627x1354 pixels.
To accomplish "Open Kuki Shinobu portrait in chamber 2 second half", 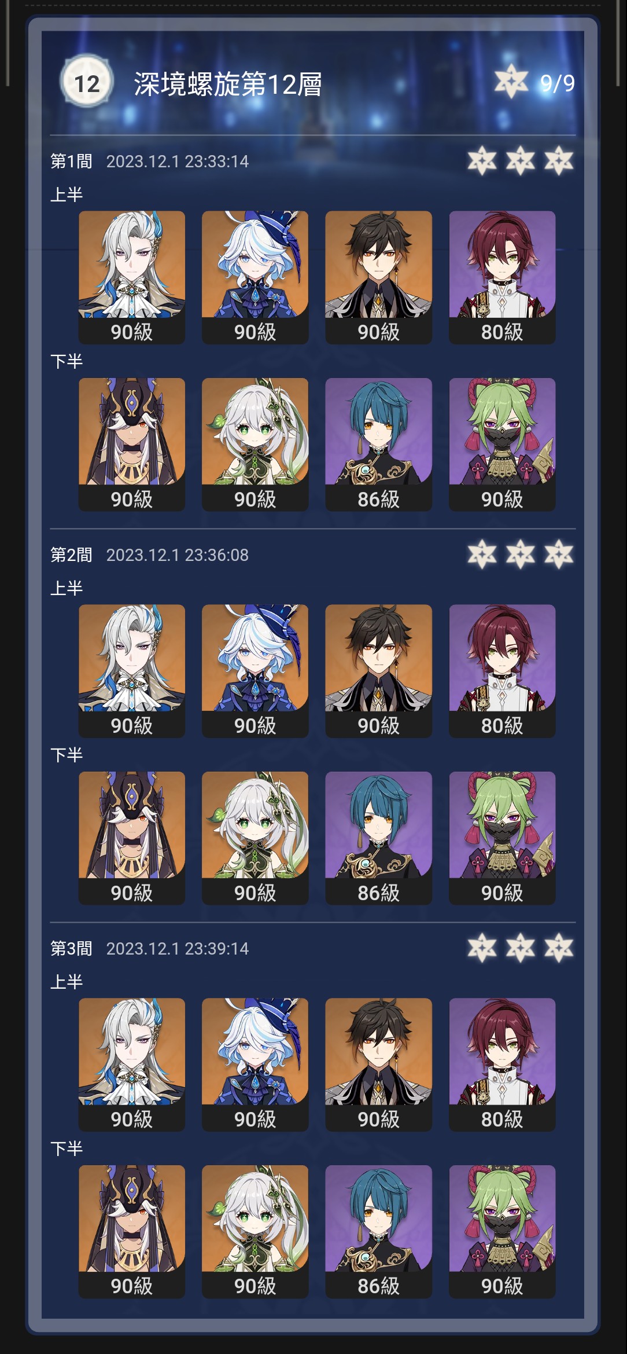I will tap(502, 838).
